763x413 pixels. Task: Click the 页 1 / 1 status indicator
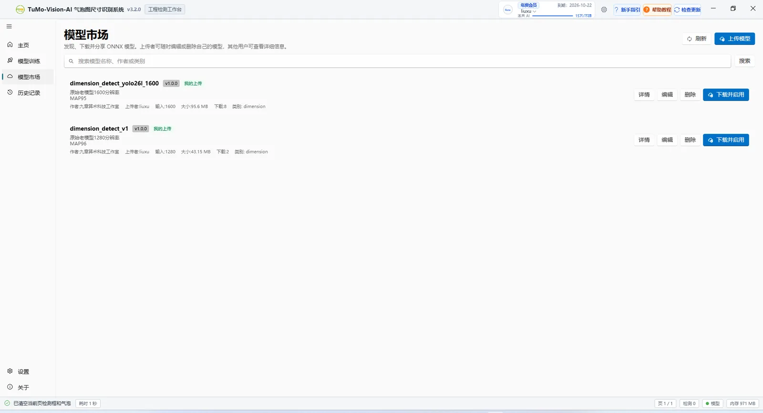click(665, 403)
